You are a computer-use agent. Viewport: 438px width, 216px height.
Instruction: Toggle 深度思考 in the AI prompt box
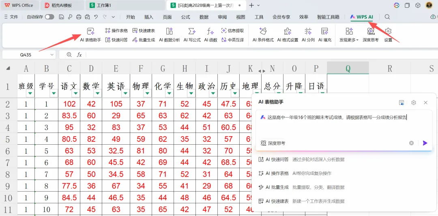pos(273,143)
